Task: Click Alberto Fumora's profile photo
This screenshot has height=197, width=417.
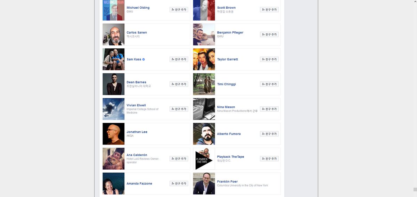Action: coord(204,134)
